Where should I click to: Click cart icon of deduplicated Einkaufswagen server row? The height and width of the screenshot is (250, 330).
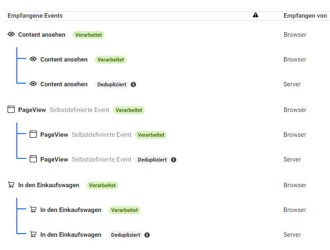point(33,235)
